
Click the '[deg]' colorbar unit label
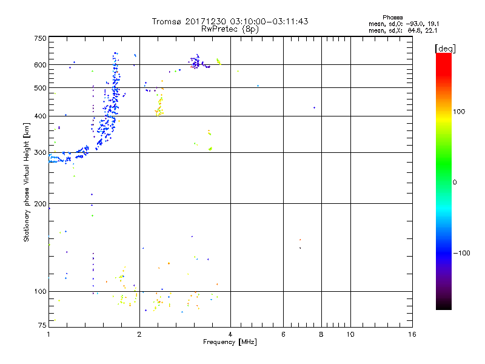click(445, 49)
